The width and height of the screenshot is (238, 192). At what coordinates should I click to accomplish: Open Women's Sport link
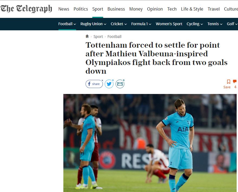(169, 24)
